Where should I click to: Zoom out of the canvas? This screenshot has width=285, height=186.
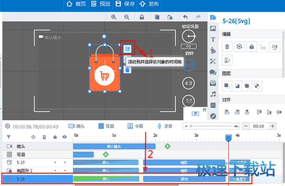click(x=127, y=17)
